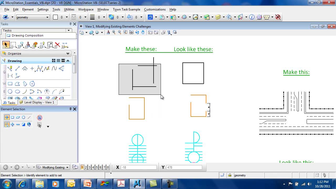Pick the Place Arc tool
Image resolution: width=336 pixels, height=189 pixels.
25,92
